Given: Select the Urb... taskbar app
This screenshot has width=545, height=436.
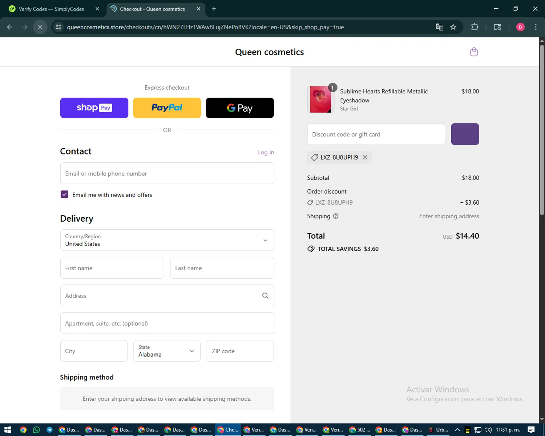Looking at the screenshot, I should [x=438, y=430].
